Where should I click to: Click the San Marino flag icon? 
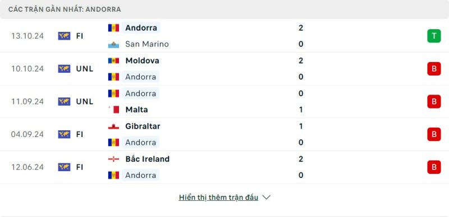(113, 44)
